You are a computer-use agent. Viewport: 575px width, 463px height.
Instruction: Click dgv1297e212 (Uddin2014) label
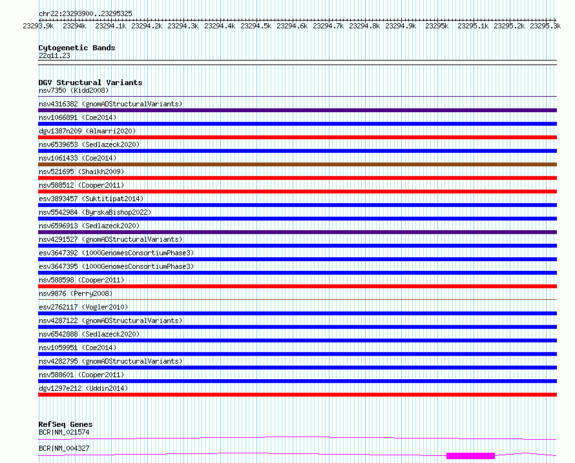83,388
